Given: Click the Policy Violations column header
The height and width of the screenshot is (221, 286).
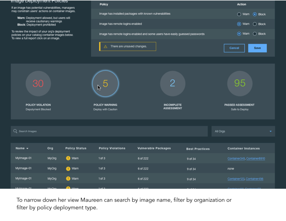Looking at the screenshot, I should [x=112, y=148].
